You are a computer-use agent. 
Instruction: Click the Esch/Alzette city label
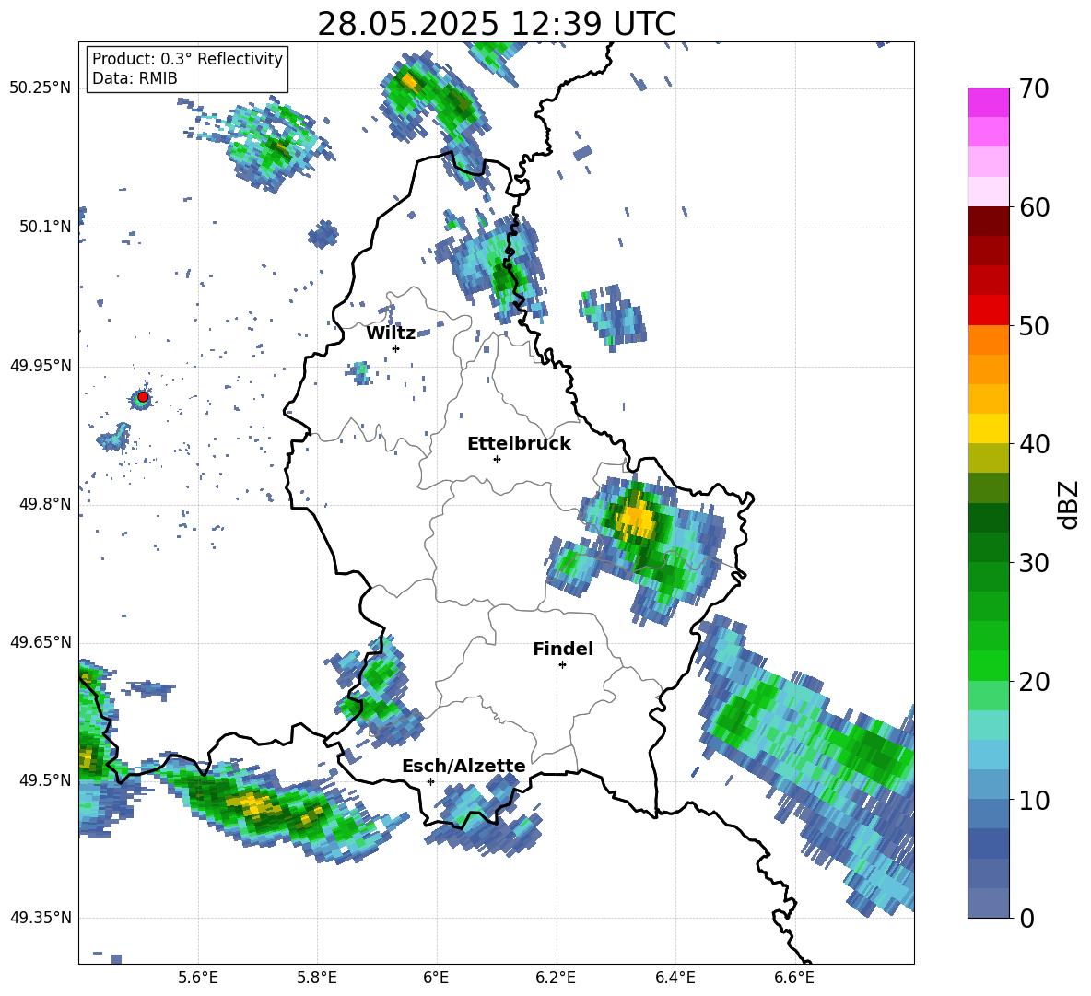point(463,766)
